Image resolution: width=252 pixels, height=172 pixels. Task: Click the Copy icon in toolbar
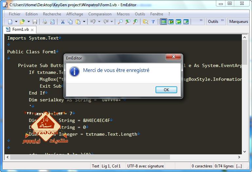[x=70, y=22]
